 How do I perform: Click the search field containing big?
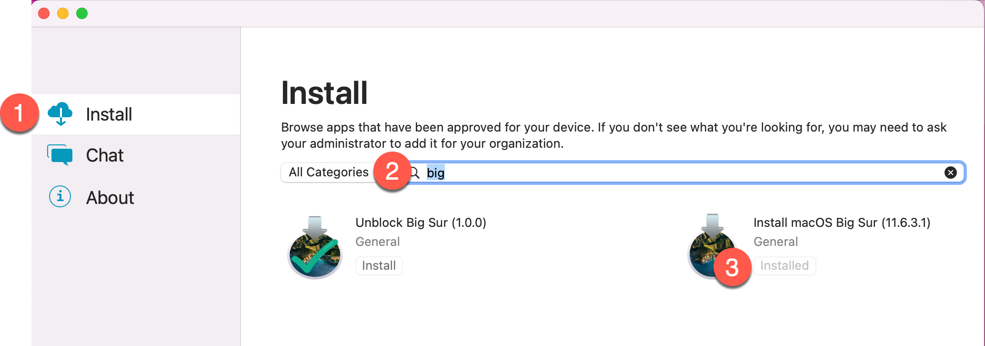click(686, 173)
